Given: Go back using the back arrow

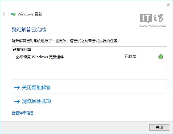Looking at the screenshot, I should [x=5, y=14].
